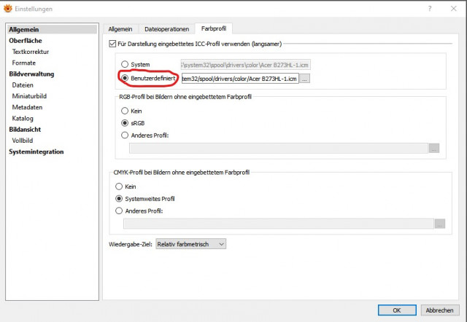Select Kein under CMYK-Profil
Image resolution: width=467 pixels, height=322 pixels.
[x=119, y=186]
